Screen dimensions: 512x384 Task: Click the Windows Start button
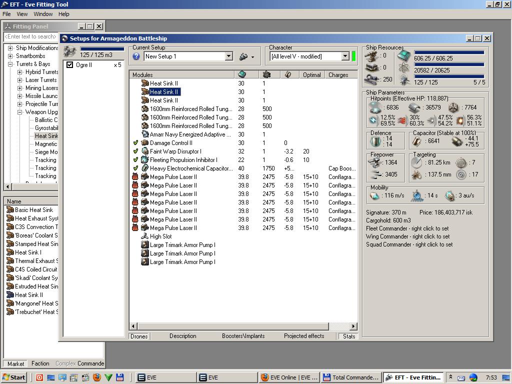[13, 377]
